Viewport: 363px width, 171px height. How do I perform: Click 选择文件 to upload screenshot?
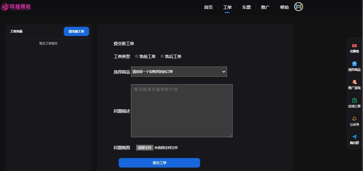[145, 148]
